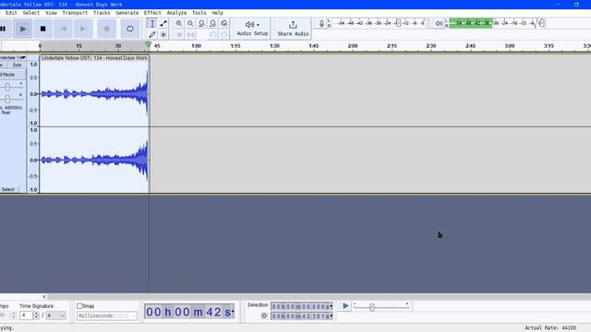Adjust the playback level slider
The height and width of the screenshot is (332, 591).
[542, 23]
